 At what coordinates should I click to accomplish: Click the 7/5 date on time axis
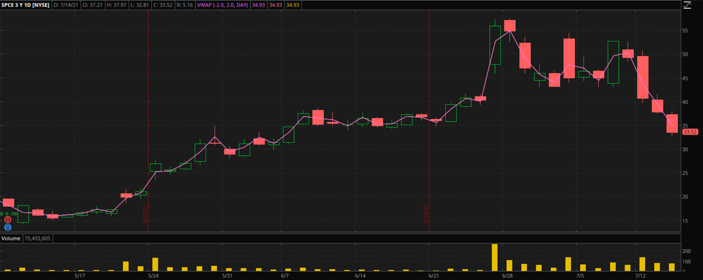[x=580, y=276]
